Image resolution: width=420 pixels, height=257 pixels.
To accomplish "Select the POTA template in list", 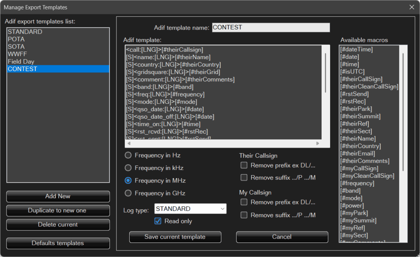I will pos(16,39).
